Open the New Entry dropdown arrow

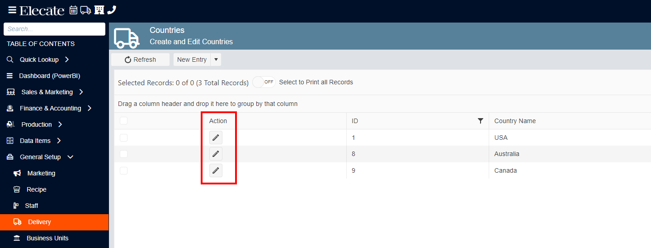point(216,60)
